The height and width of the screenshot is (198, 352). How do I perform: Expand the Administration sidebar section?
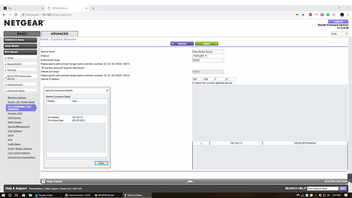click(x=20, y=85)
